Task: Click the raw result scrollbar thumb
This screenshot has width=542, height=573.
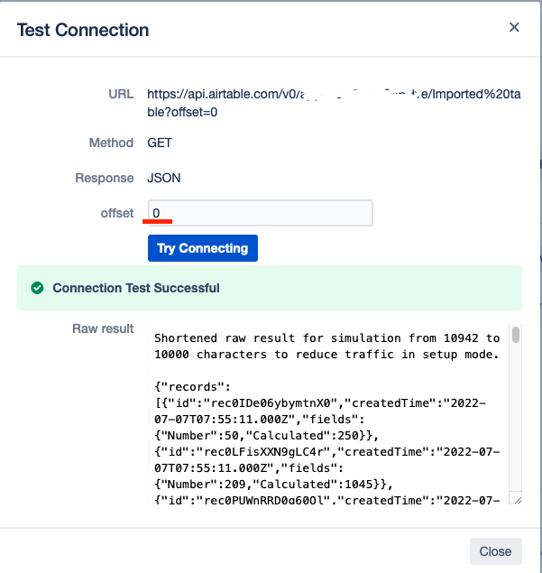Action: [516, 337]
